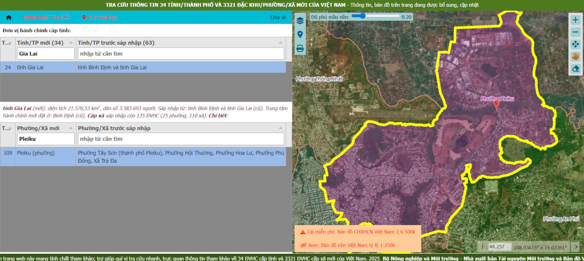Image resolution: width=584 pixels, height=261 pixels.
Task: Click the red Phường Pleiku map marker
Action: (x=496, y=104)
